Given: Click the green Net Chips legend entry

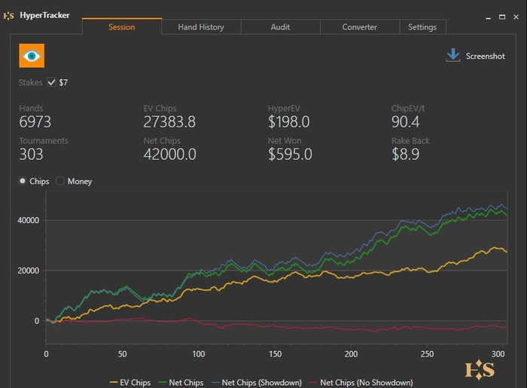Looking at the screenshot, I should [x=182, y=383].
